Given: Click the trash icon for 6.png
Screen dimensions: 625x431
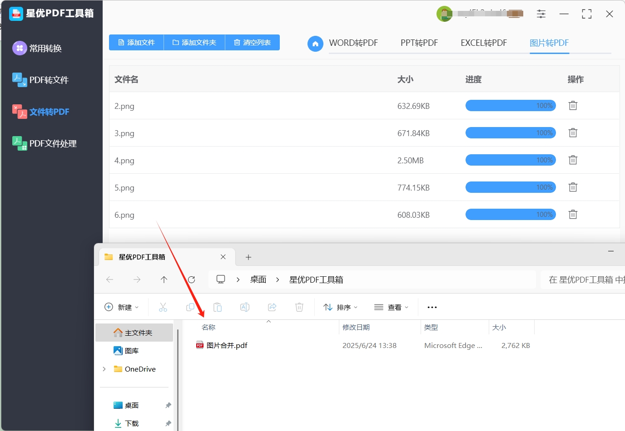Looking at the screenshot, I should pos(573,215).
